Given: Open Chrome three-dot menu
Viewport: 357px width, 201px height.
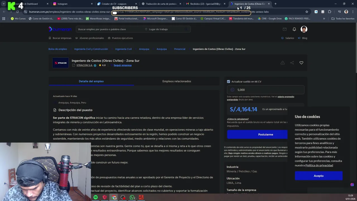Looking at the screenshot, I should [353, 12].
